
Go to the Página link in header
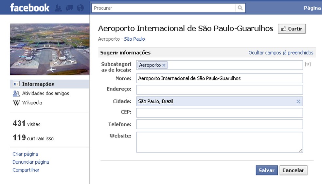(x=313, y=8)
